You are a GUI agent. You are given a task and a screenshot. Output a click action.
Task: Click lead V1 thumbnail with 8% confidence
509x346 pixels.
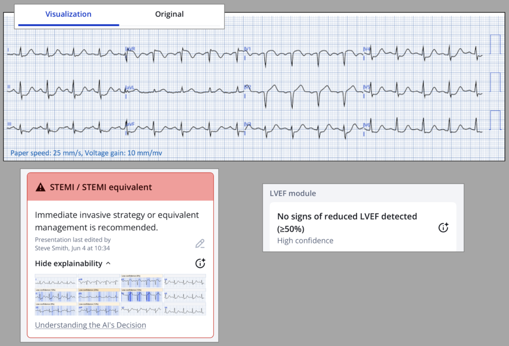(142, 281)
